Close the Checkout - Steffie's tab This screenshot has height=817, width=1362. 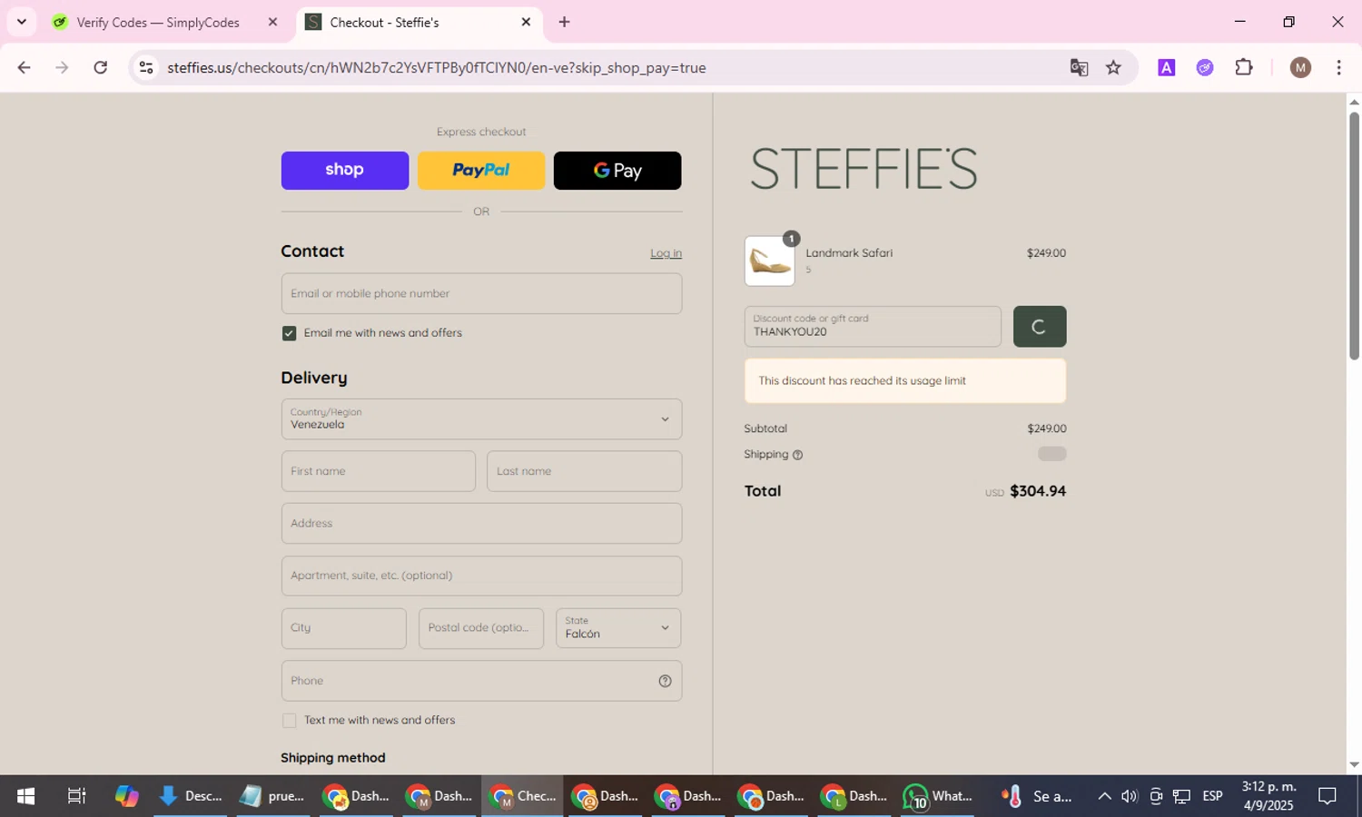(526, 22)
